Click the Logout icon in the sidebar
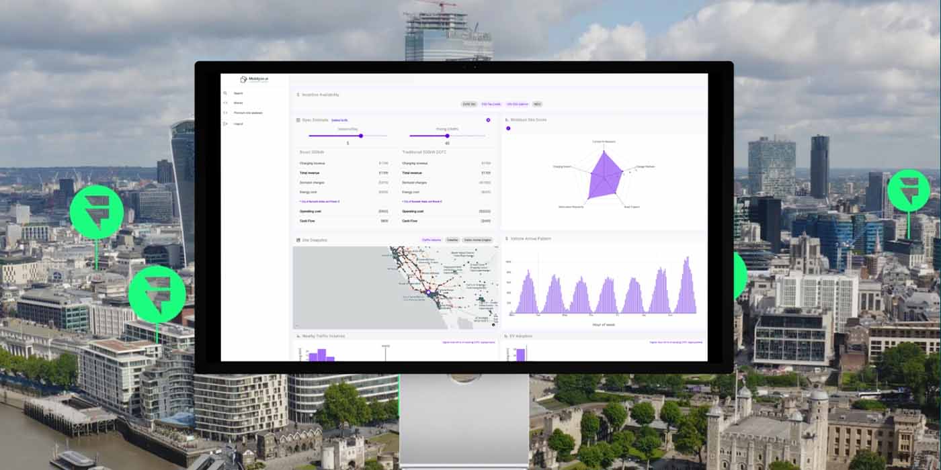 click(x=225, y=124)
